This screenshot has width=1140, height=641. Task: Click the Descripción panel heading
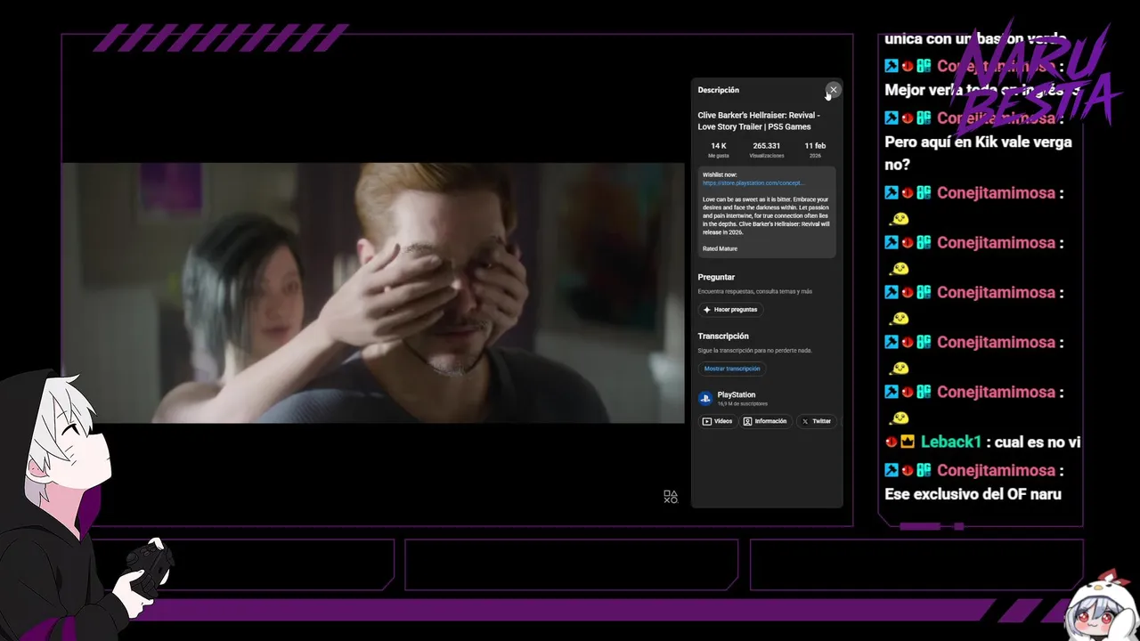tap(718, 90)
